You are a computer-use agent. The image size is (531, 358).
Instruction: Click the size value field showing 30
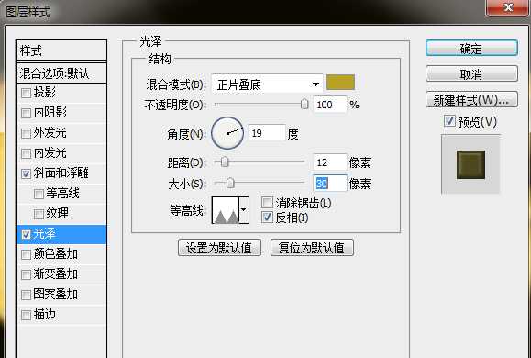click(330, 184)
